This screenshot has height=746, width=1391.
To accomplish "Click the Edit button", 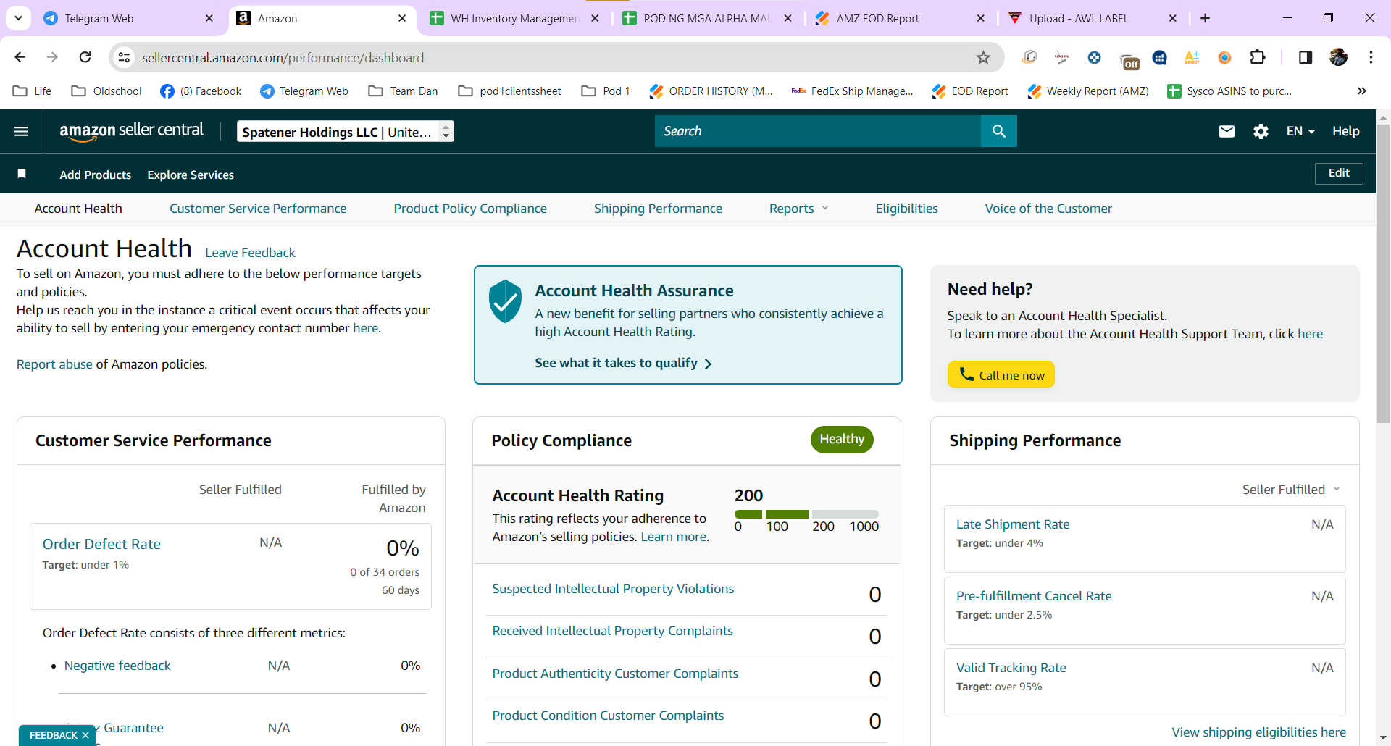I will (1339, 173).
